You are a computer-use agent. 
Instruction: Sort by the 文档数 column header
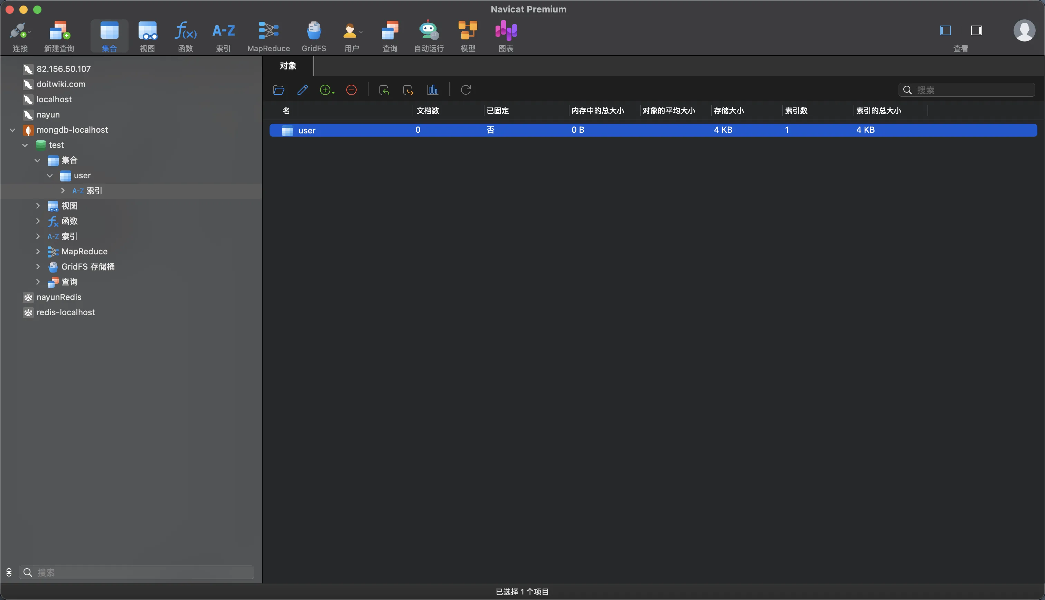tap(428, 111)
